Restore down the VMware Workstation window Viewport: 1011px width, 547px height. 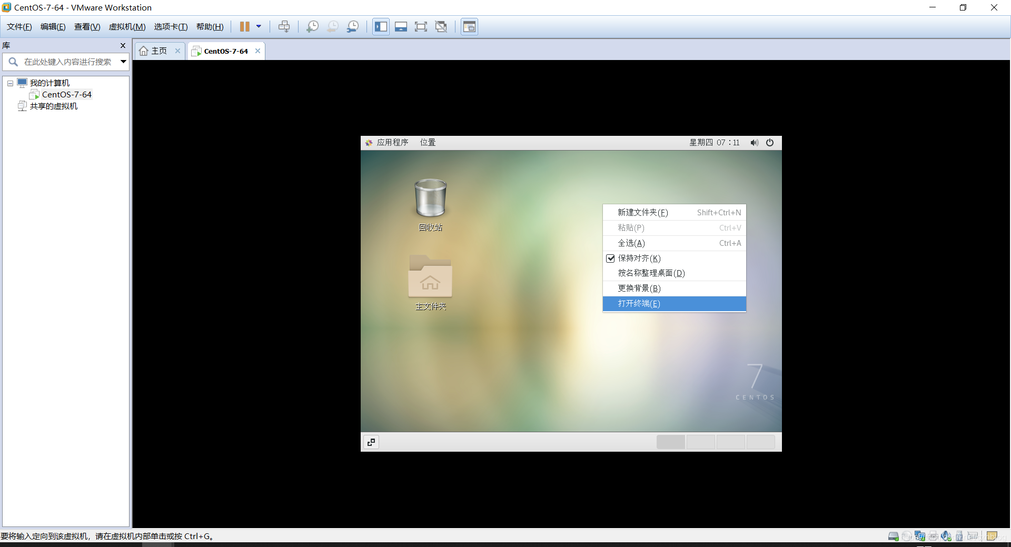[x=963, y=7]
